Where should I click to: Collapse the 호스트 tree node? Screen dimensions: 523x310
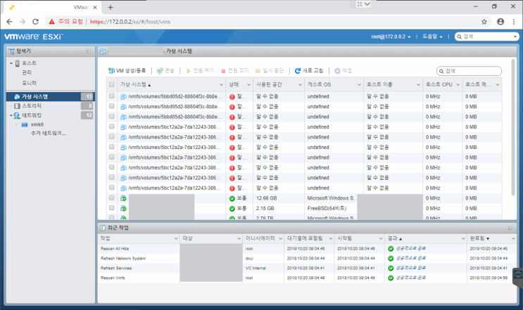click(x=11, y=63)
